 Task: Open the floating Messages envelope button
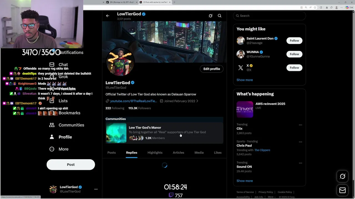click(343, 190)
